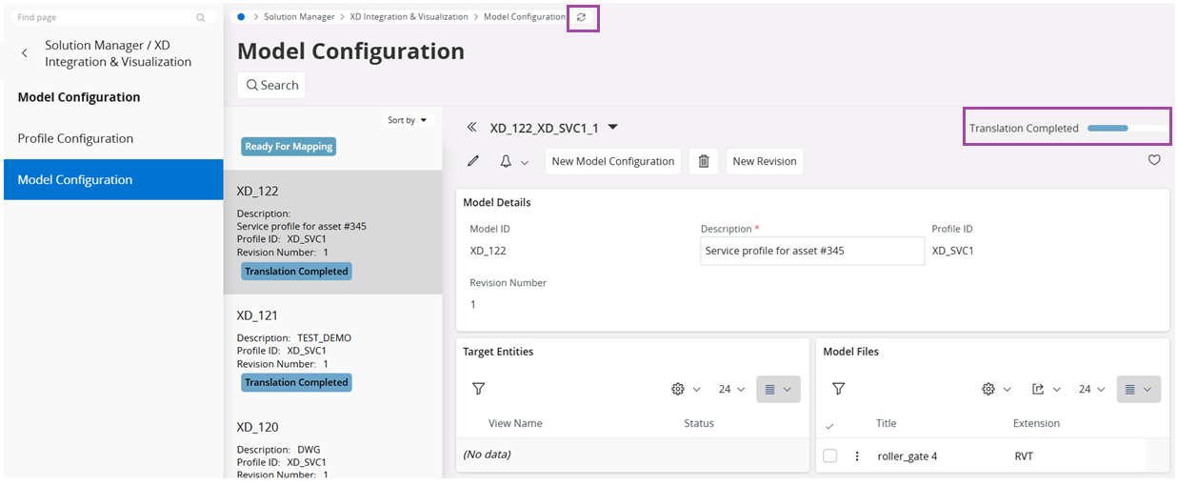Click the New Model Configuration button
Screen dimensions: 1177x486
(612, 161)
